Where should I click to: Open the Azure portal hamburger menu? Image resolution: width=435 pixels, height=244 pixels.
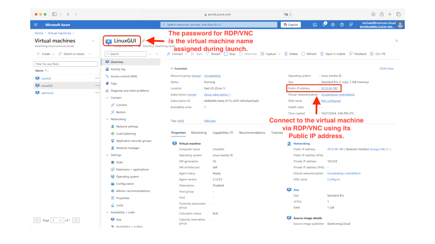(x=36, y=25)
